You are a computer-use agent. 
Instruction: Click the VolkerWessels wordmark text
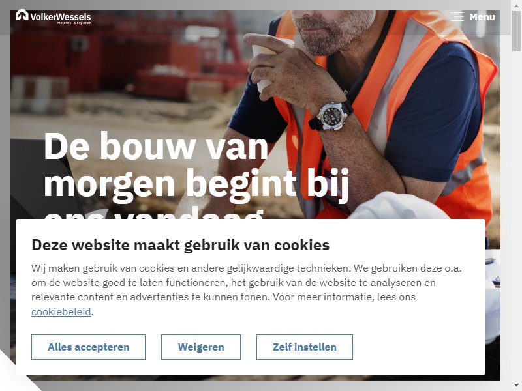pyautogui.click(x=61, y=17)
